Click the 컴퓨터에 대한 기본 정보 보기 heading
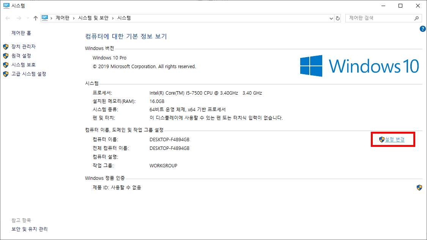 click(x=126, y=36)
